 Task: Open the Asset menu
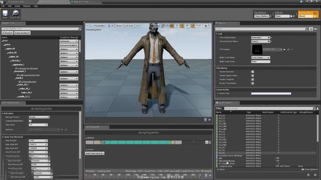coord(17,6)
